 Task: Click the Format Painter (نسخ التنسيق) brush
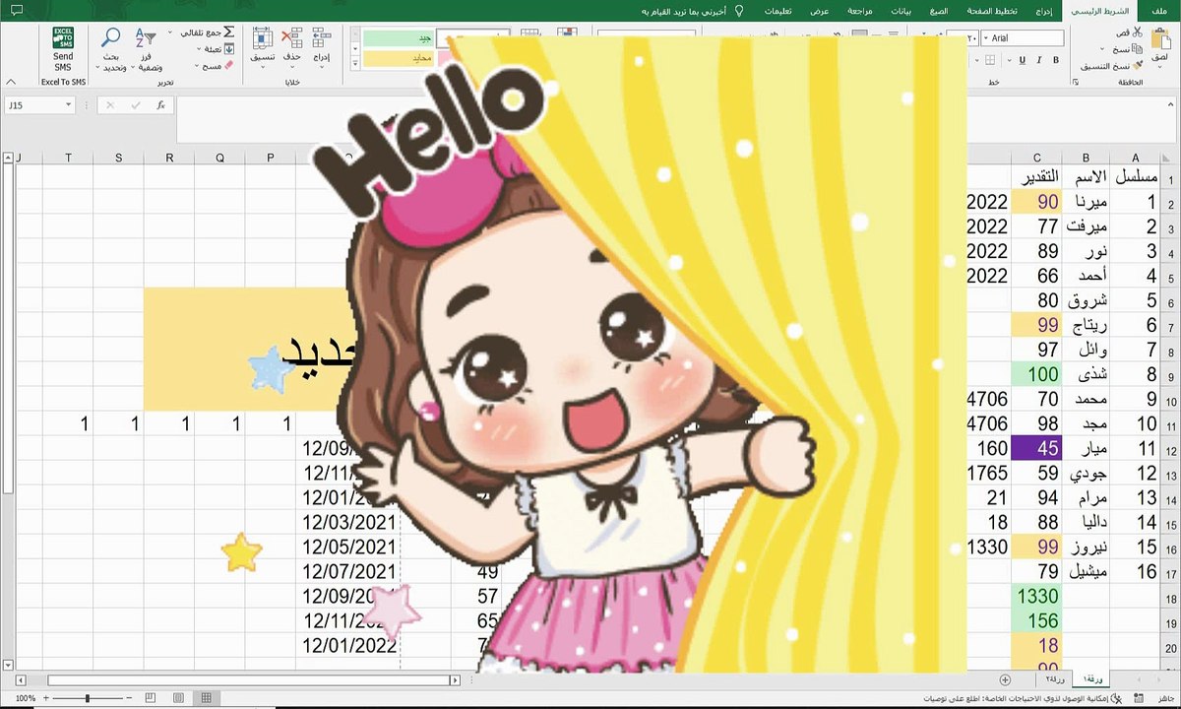pyautogui.click(x=1138, y=65)
